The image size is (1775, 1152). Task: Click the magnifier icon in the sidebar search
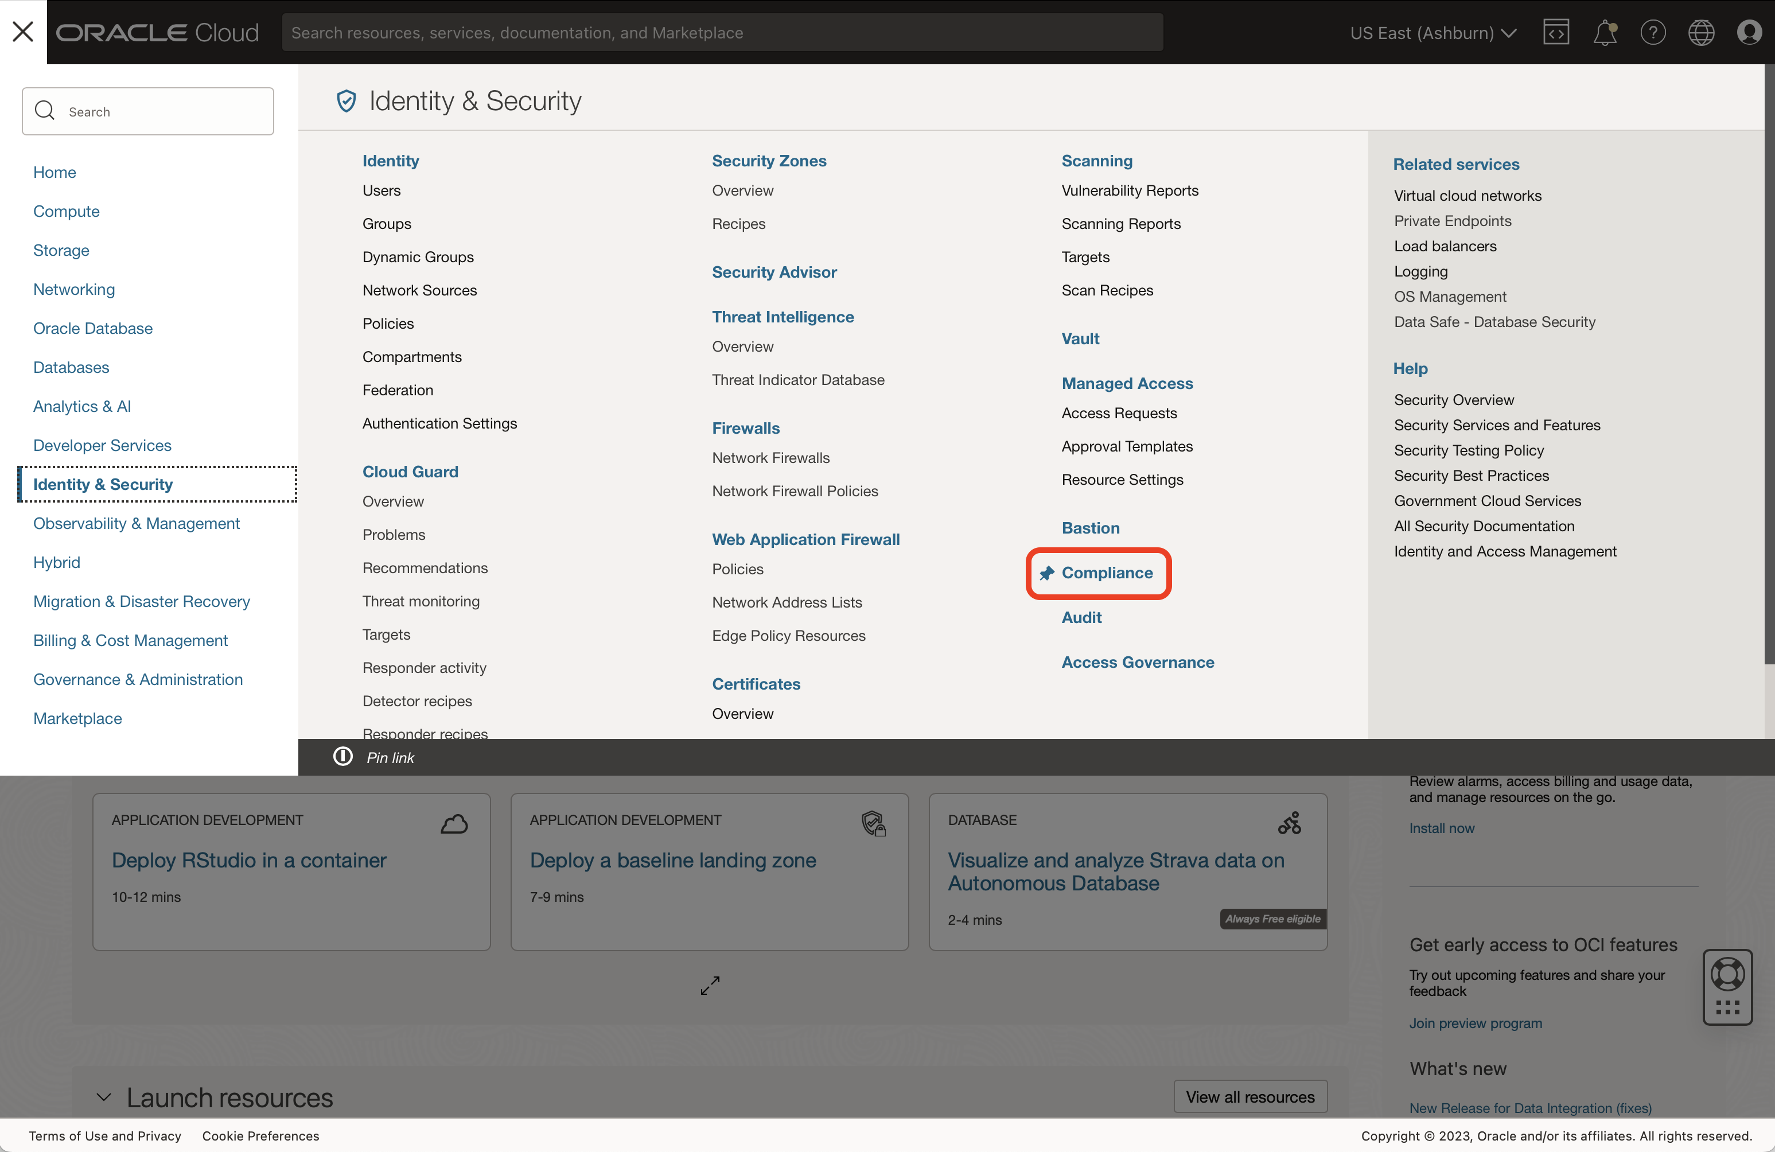point(45,110)
